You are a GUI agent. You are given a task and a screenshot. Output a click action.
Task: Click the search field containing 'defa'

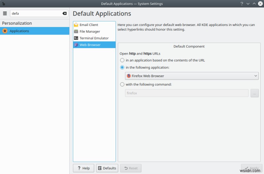tap(39, 13)
